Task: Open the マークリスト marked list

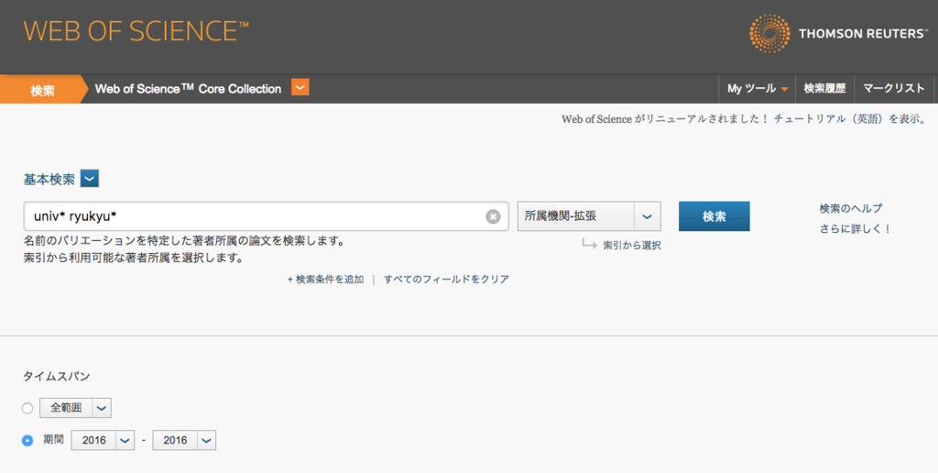Action: 894,89
